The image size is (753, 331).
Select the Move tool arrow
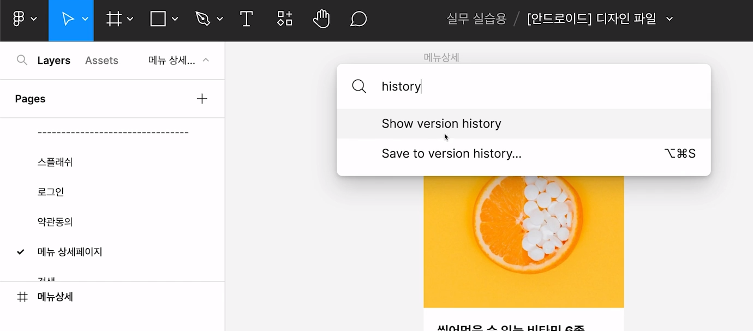pos(68,19)
